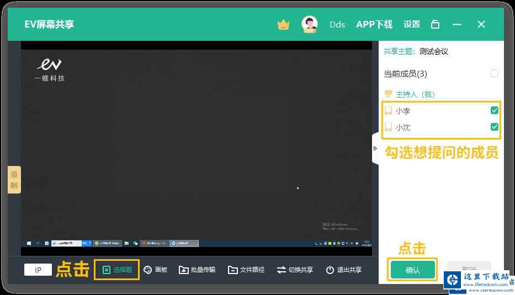Open the user avatar profile
This screenshot has height=295, width=515.
click(310, 24)
